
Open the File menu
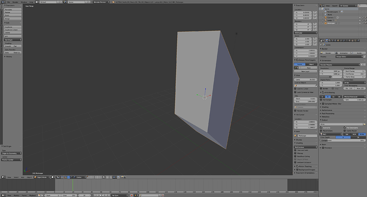(9, 2)
